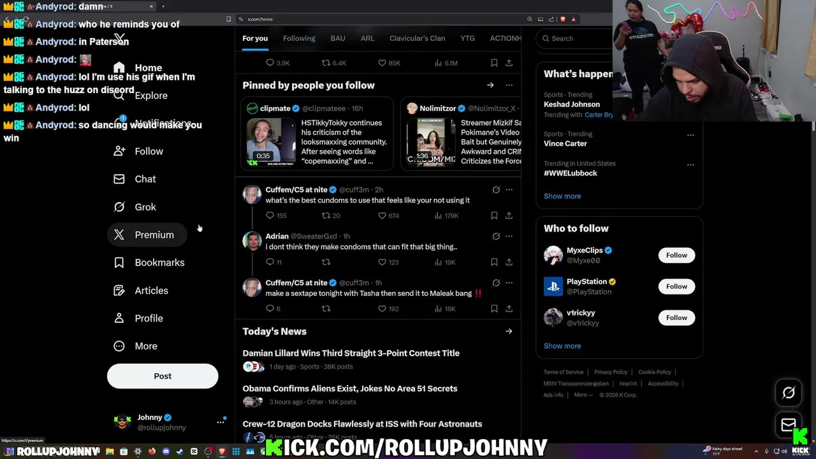Open Grok actions on Adrian's post
Viewport: 816px width, 459px height.
pos(496,237)
